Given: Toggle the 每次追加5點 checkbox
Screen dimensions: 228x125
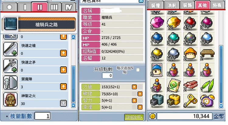Looking at the screenshot, I should [x=138, y=70].
